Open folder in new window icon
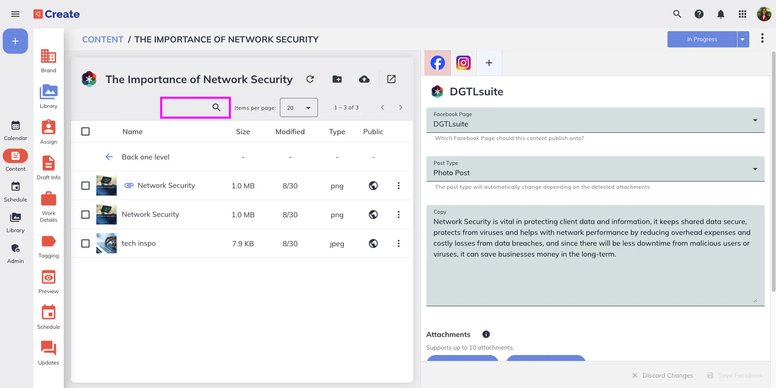This screenshot has width=776, height=388. point(391,79)
